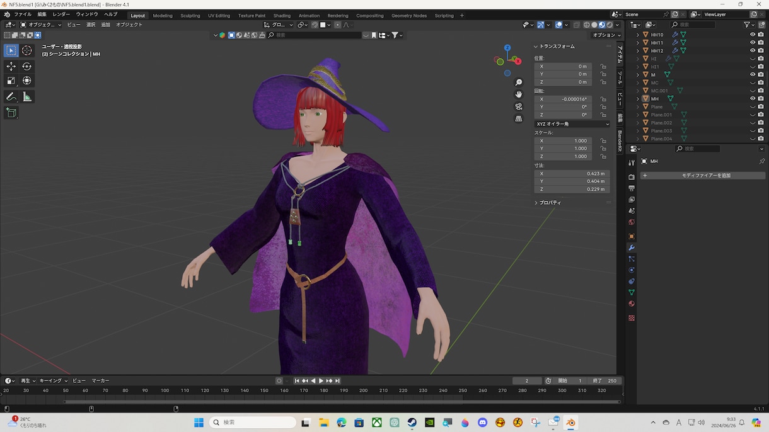Activate the Add Cube tool

tap(11, 113)
